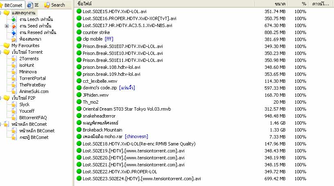This screenshot has height=186, width=334.
Task: Click green status dot of counter strike
Action: [79, 32]
